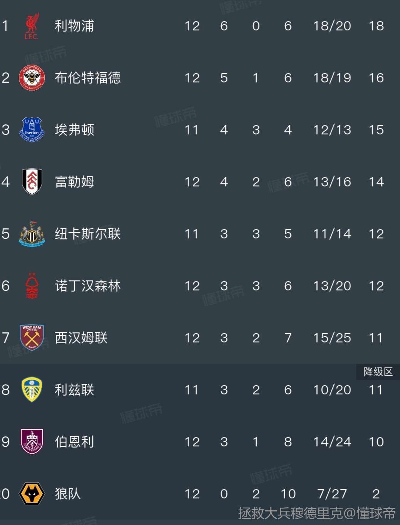Open the Newcastle United crest

(x=32, y=234)
